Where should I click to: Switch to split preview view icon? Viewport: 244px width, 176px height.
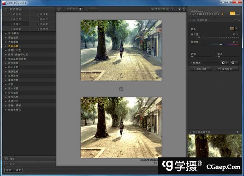click(x=75, y=9)
